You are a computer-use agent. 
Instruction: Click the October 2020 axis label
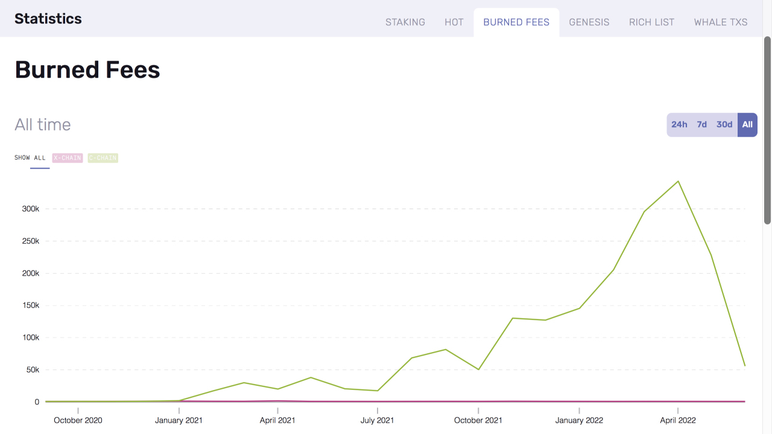coord(78,420)
